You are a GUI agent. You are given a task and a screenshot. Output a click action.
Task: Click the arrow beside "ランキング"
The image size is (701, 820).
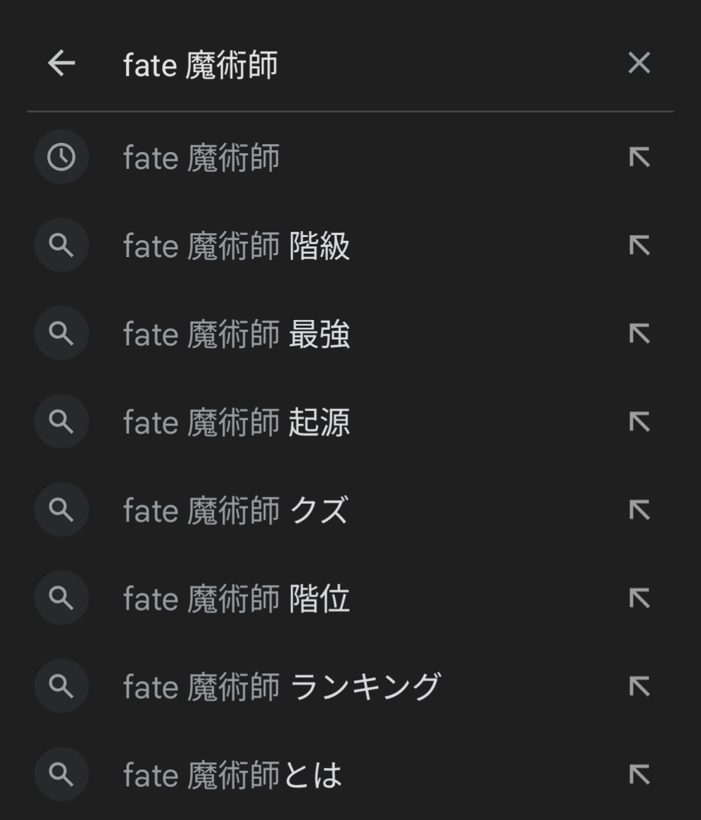(x=639, y=686)
